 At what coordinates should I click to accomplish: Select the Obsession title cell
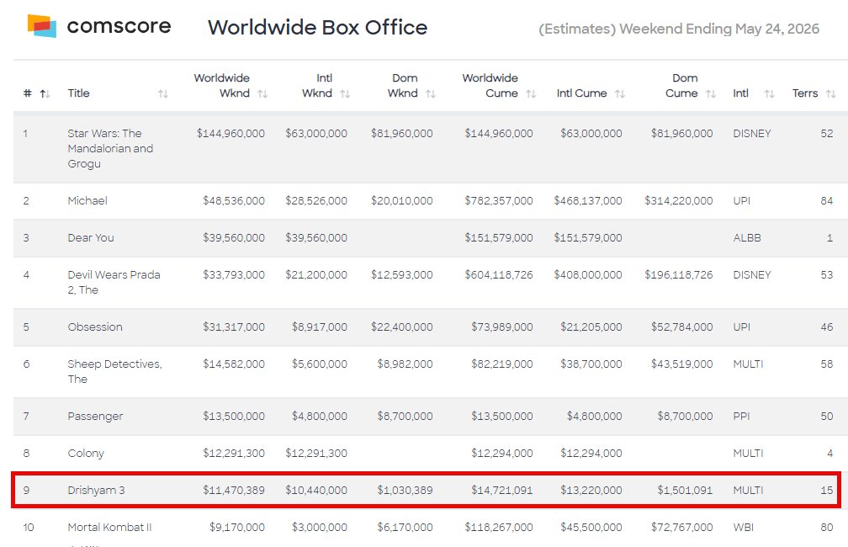pyautogui.click(x=95, y=327)
